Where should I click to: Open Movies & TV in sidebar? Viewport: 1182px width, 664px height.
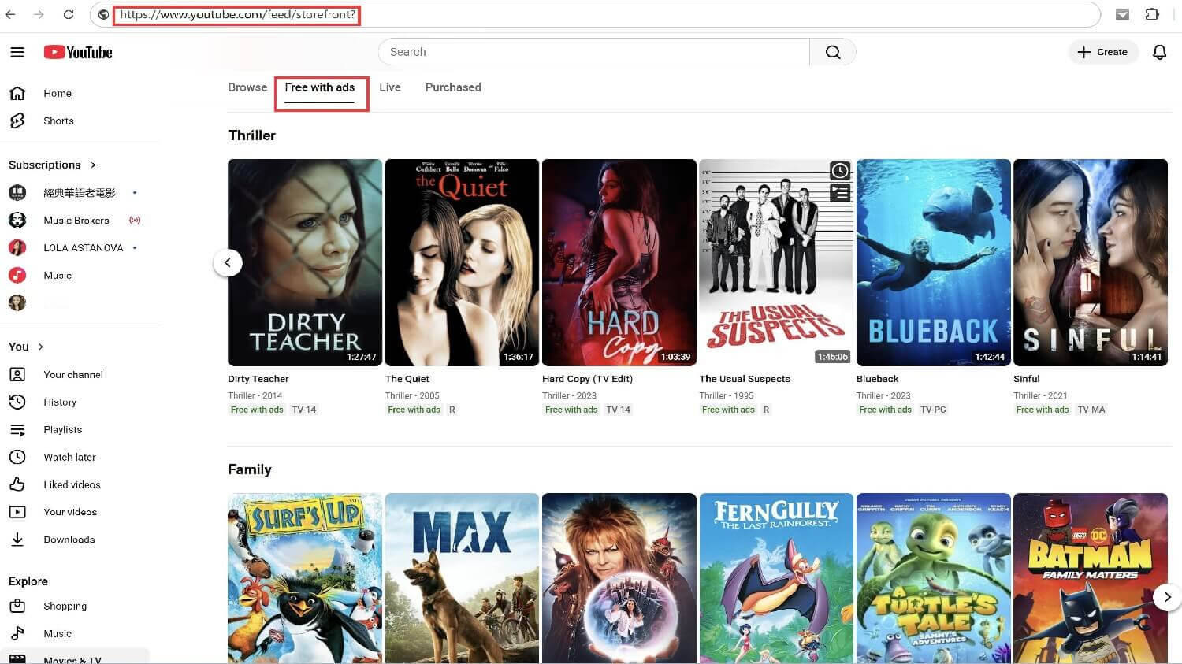[75, 658]
